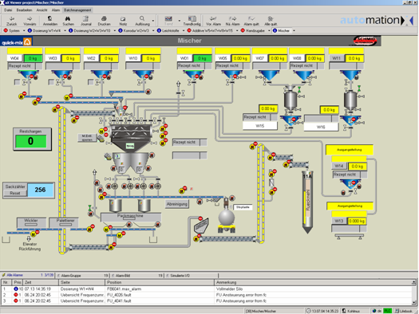Open the Trendkonfig icon
Screen dimensions: 419x314
[x=192, y=18]
